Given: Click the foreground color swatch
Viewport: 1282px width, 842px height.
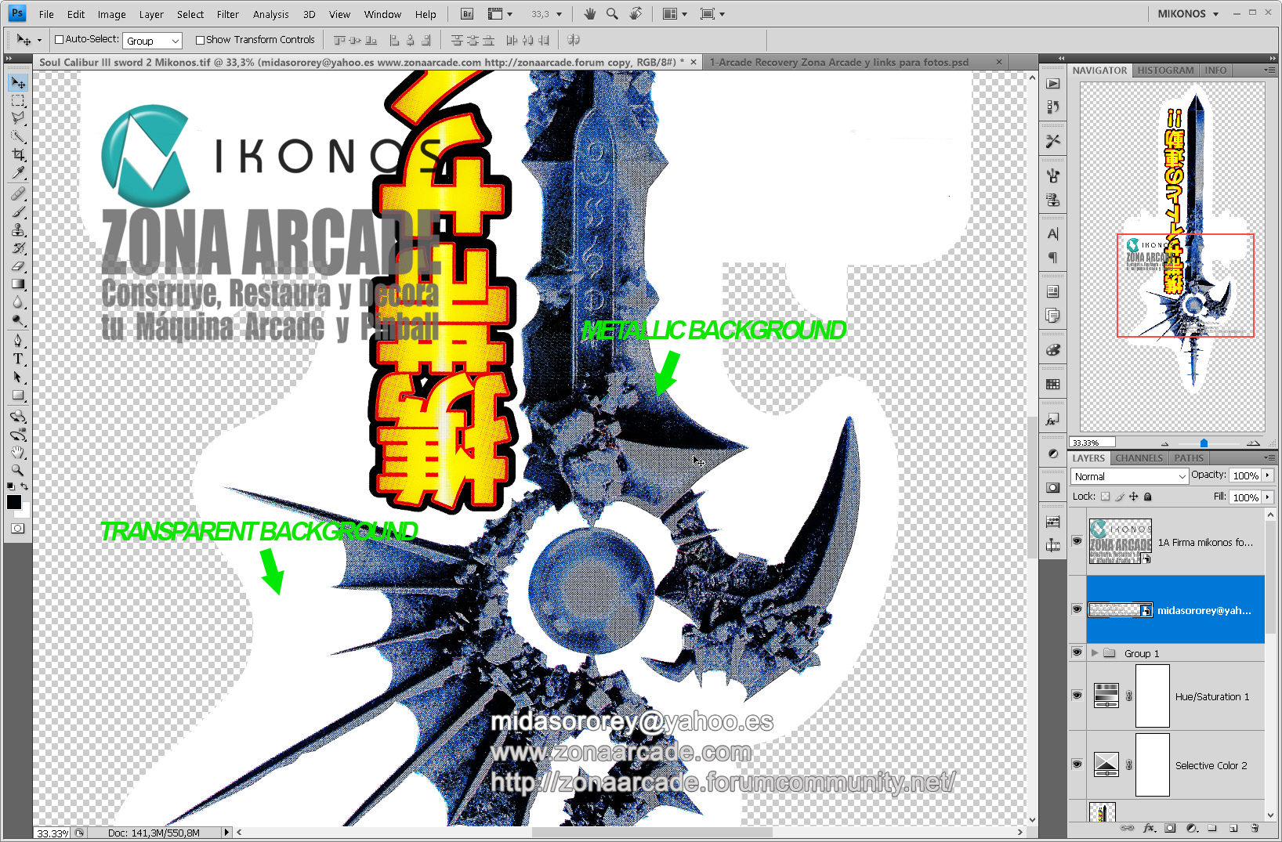Looking at the screenshot, I should (x=13, y=501).
